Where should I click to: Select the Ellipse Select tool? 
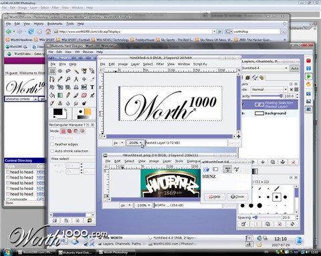point(60,71)
